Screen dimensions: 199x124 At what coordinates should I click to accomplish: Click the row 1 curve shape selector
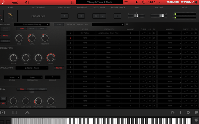point(144,33)
